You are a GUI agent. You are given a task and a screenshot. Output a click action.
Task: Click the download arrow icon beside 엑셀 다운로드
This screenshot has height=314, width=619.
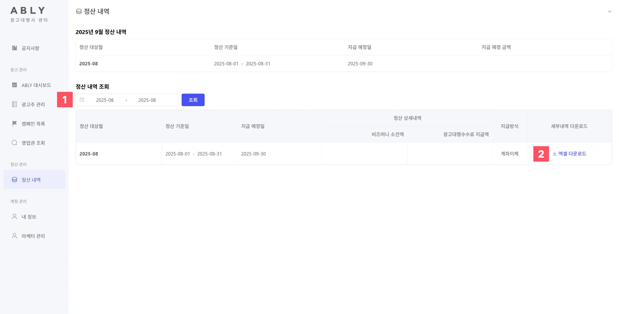click(555, 154)
